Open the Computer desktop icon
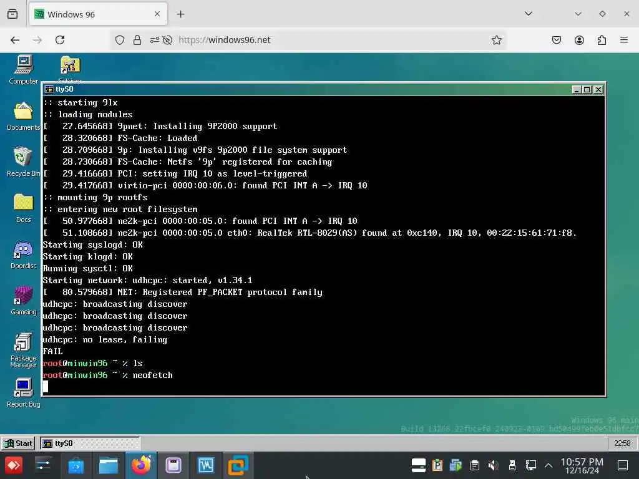639x479 pixels. (23, 70)
